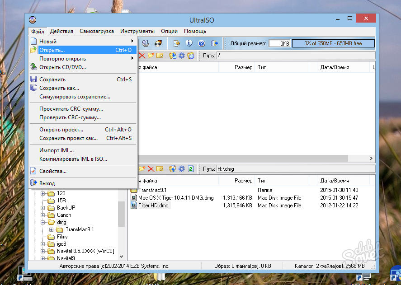This screenshot has height=285, width=401.
Task: Sort local pane by Размер column header
Action: tap(236, 181)
